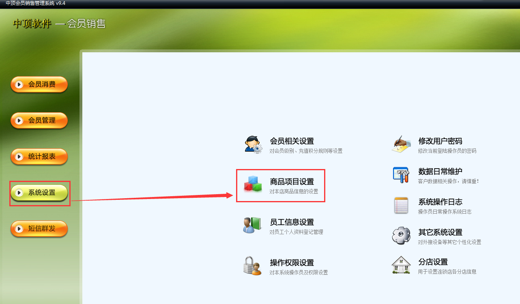Click the padlock 操作权限设置 icon
Viewport: 520px width, 304px height.
tap(252, 266)
